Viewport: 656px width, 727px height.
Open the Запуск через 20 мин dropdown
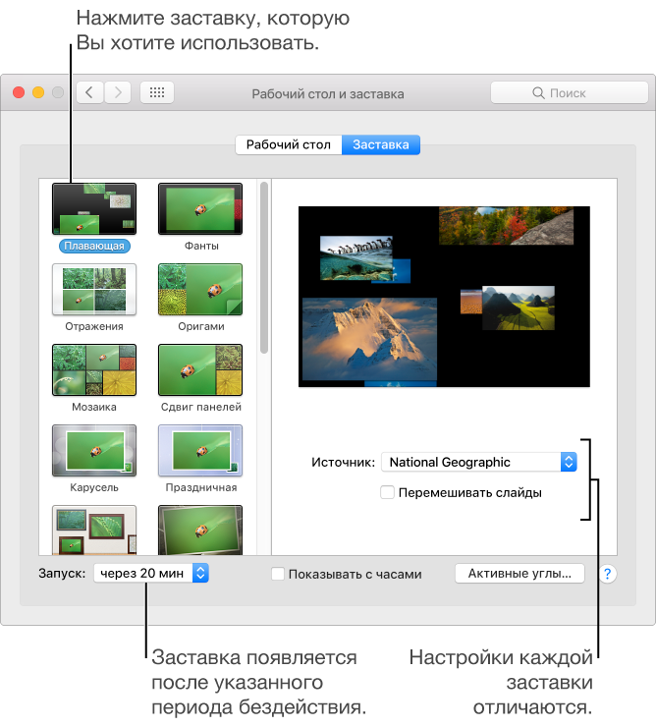click(x=151, y=573)
